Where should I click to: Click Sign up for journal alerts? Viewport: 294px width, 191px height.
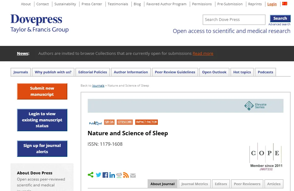pyautogui.click(x=42, y=148)
